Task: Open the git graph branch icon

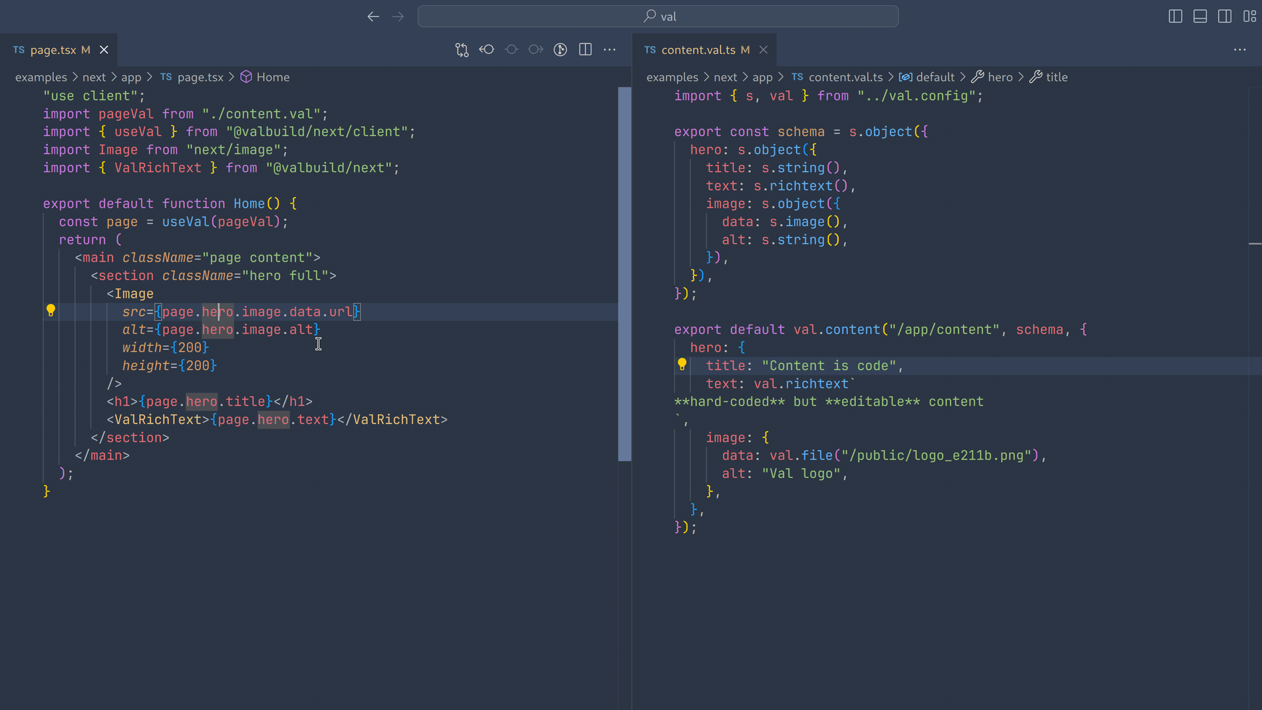Action: pos(560,50)
